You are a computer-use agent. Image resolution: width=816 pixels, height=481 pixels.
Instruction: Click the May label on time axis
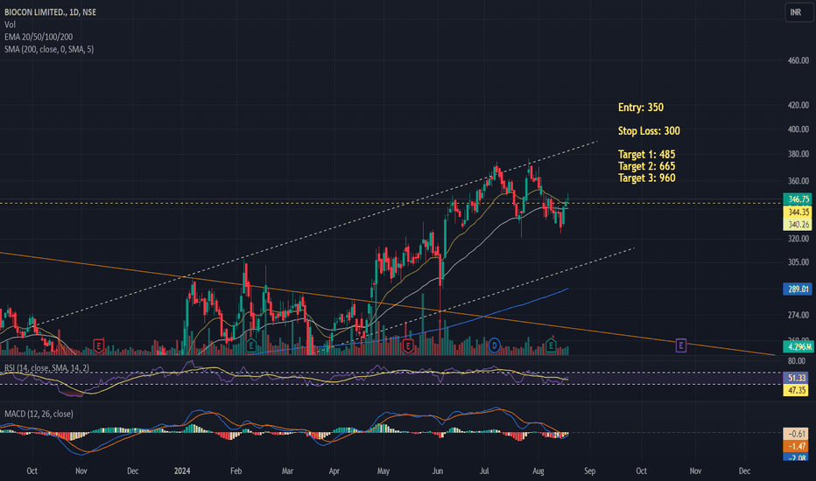pos(383,471)
